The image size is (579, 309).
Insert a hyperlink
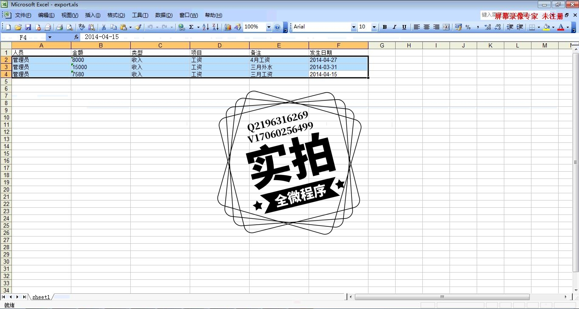pyautogui.click(x=182, y=27)
